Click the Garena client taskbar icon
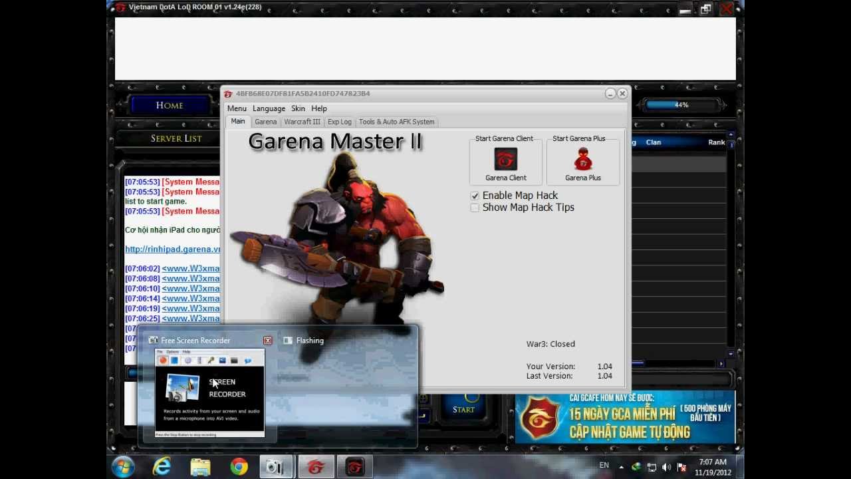 (x=316, y=466)
